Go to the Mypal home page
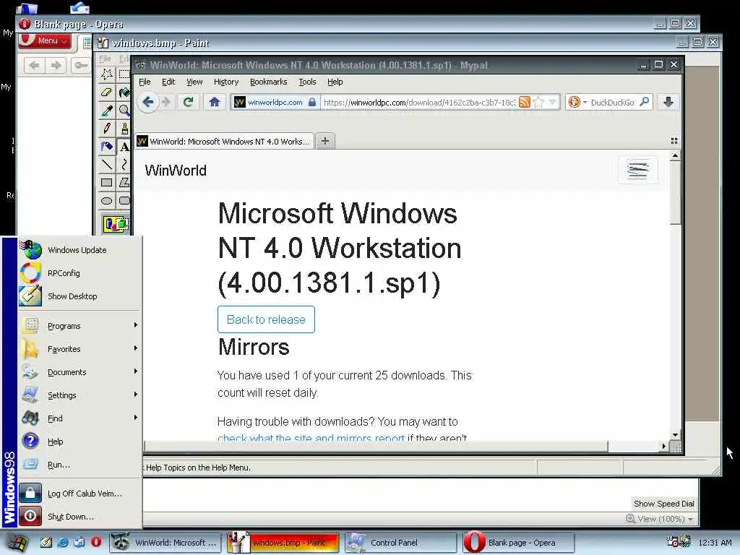 tap(214, 102)
